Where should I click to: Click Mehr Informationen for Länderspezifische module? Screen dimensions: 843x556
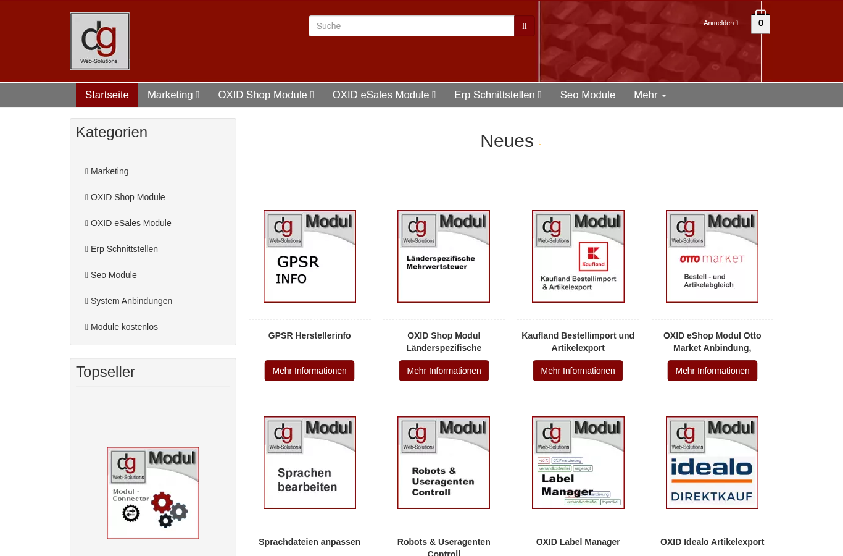[444, 371]
